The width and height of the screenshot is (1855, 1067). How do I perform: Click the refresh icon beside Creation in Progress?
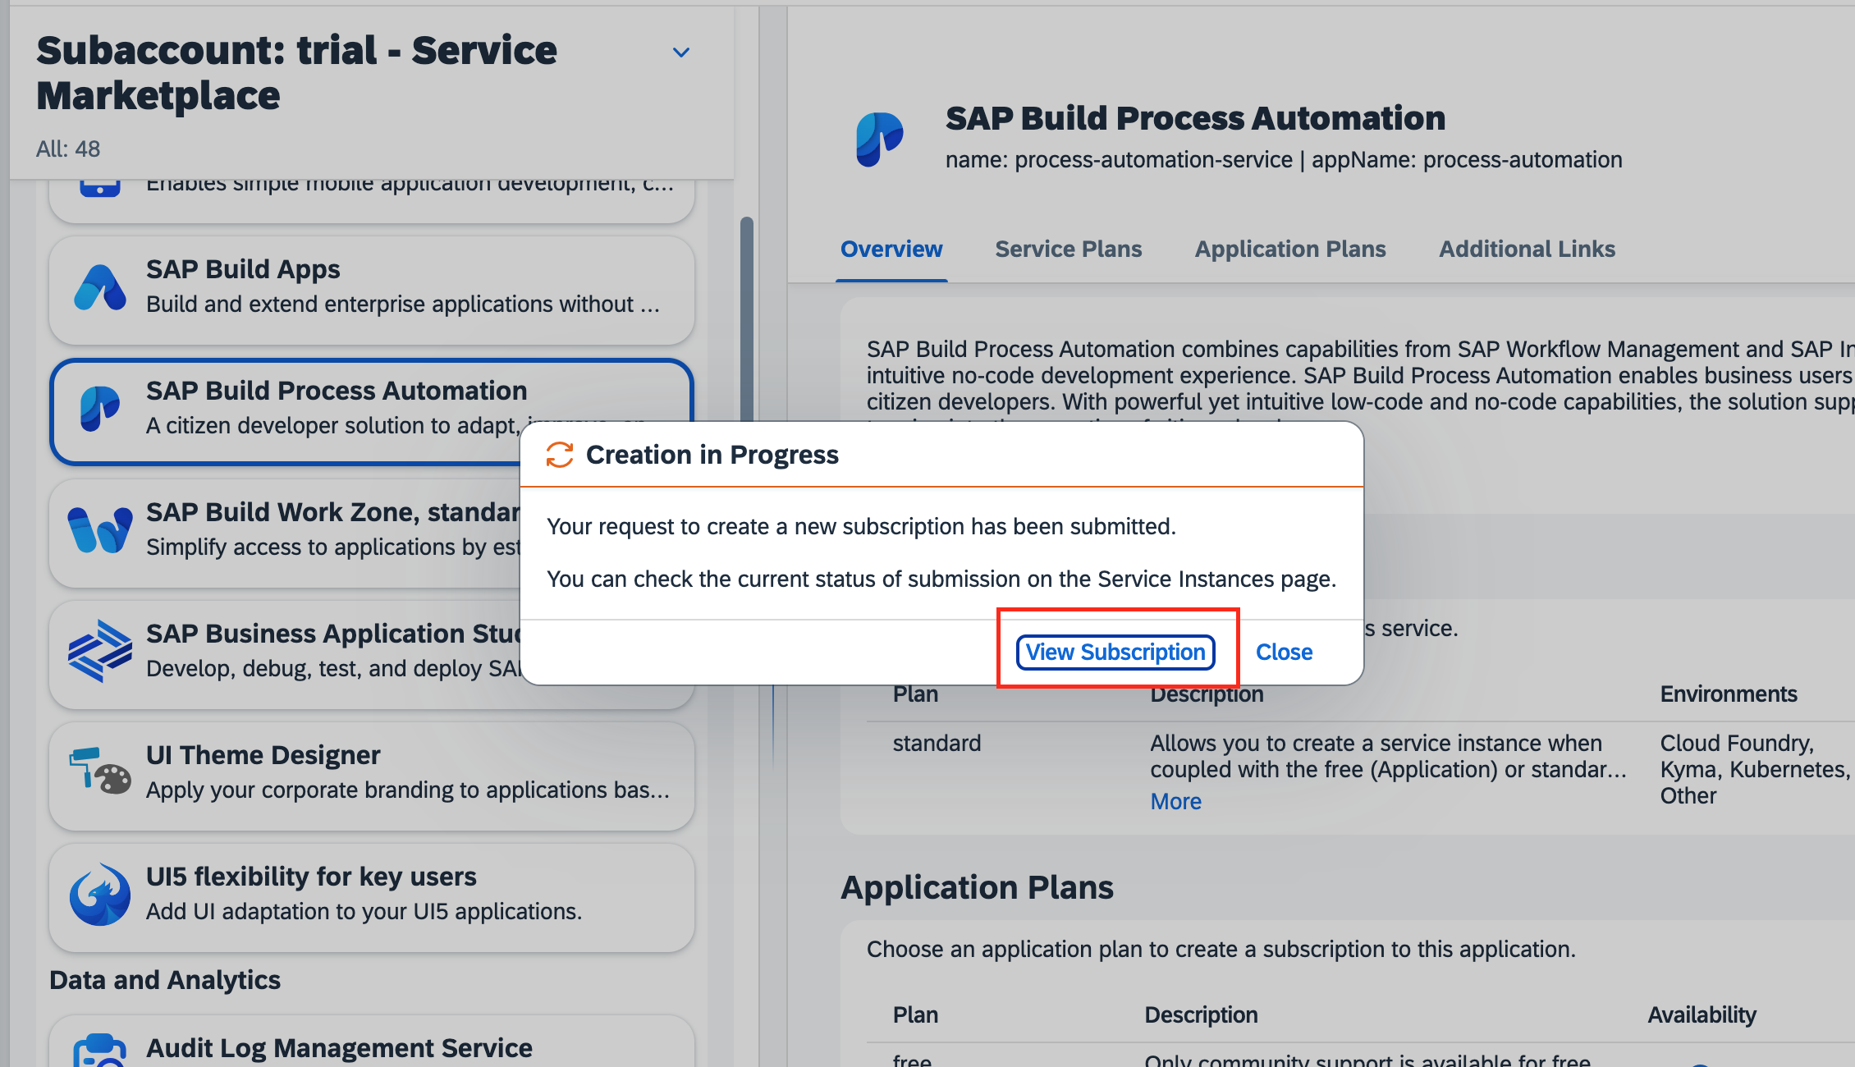point(559,454)
